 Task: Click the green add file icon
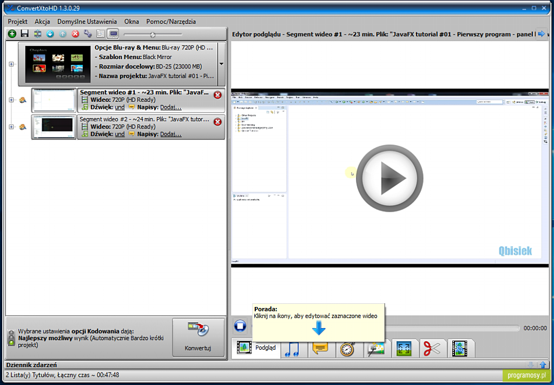pyautogui.click(x=12, y=34)
